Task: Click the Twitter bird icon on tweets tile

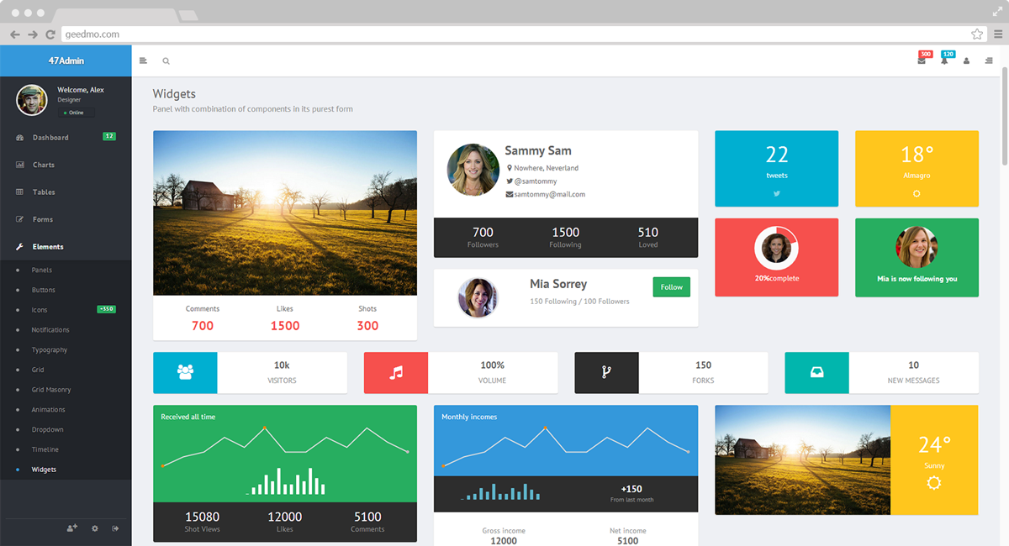Action: (x=776, y=193)
